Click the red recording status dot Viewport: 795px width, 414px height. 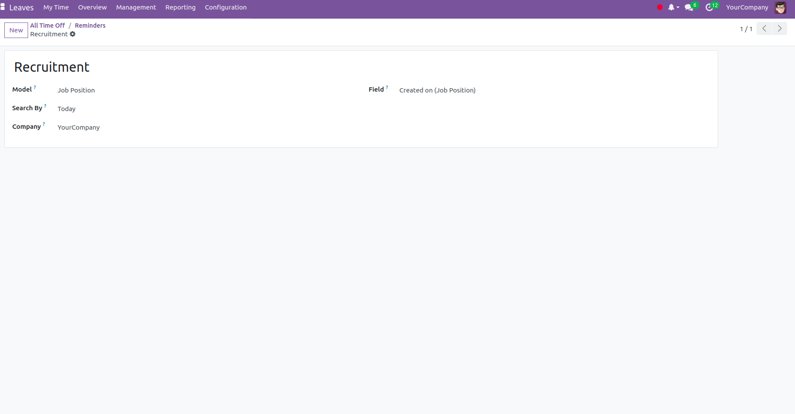(x=660, y=7)
